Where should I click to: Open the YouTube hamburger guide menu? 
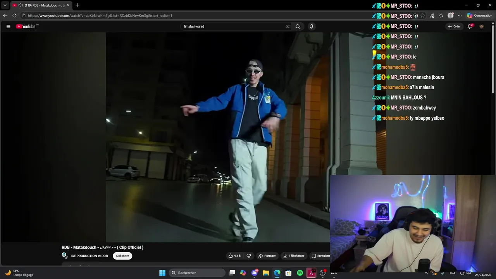pyautogui.click(x=8, y=26)
